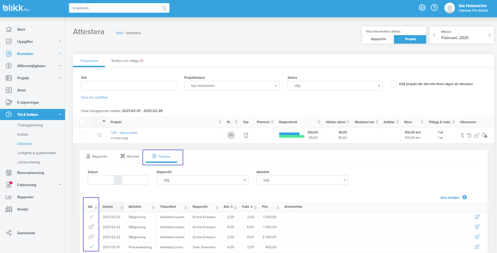Edit the 2021-02-23 time entry
497x253 pixels.
click(477, 217)
